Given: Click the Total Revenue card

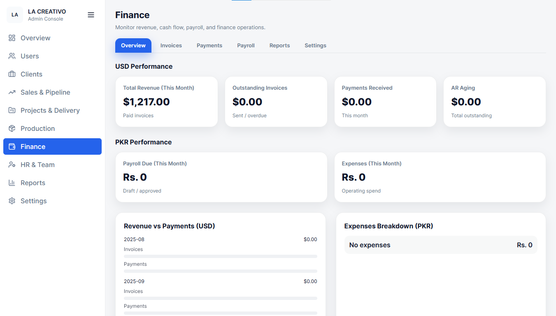Looking at the screenshot, I should tap(166, 102).
